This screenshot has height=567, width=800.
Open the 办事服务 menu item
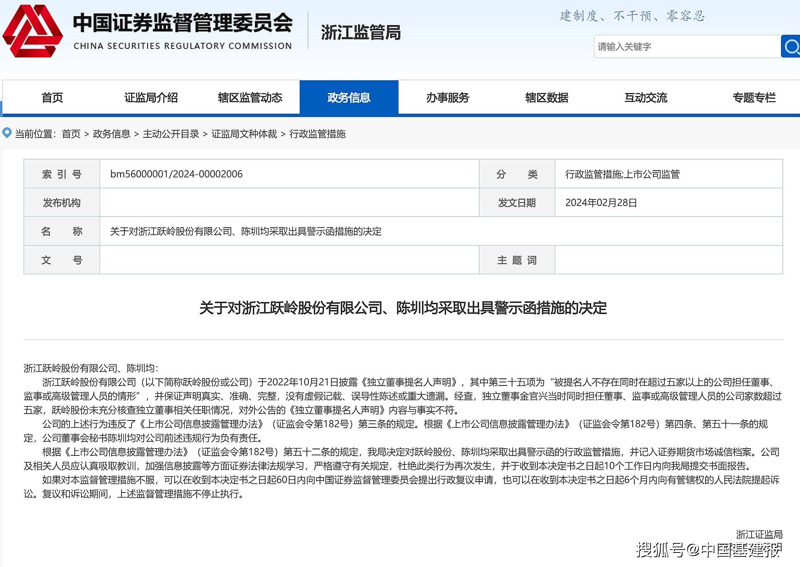(447, 97)
